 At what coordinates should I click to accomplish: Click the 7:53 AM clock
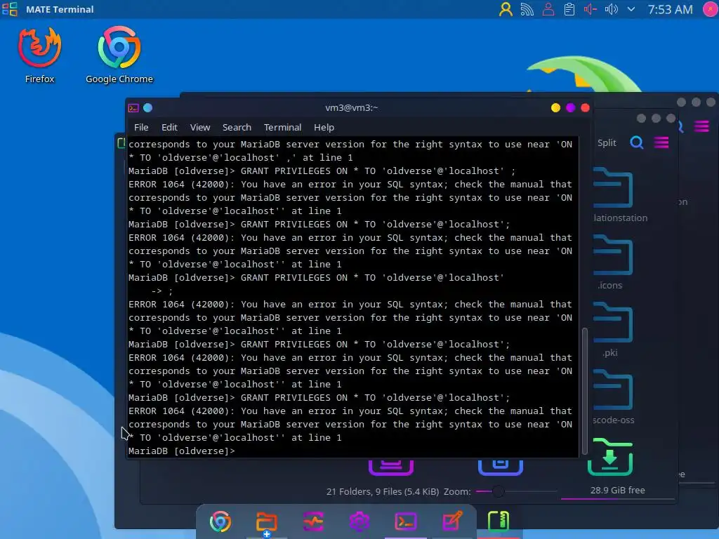point(670,9)
